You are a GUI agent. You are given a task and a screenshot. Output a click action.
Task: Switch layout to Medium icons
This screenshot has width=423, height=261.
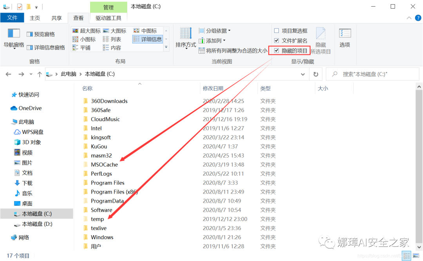[145, 31]
